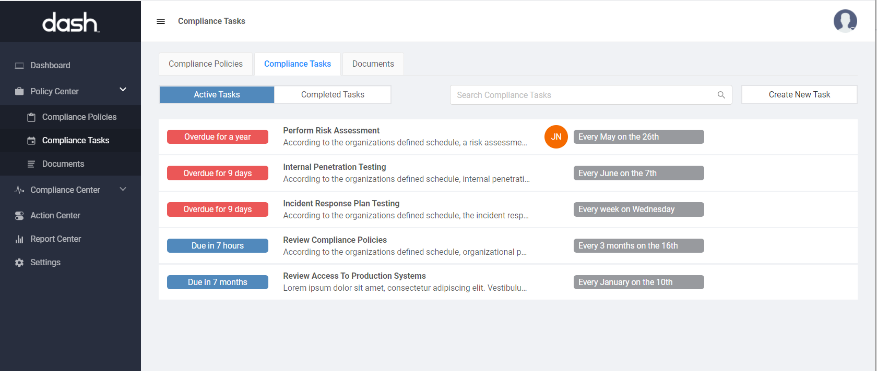The image size is (877, 371).
Task: Switch to Completed Tasks view
Action: [333, 95]
